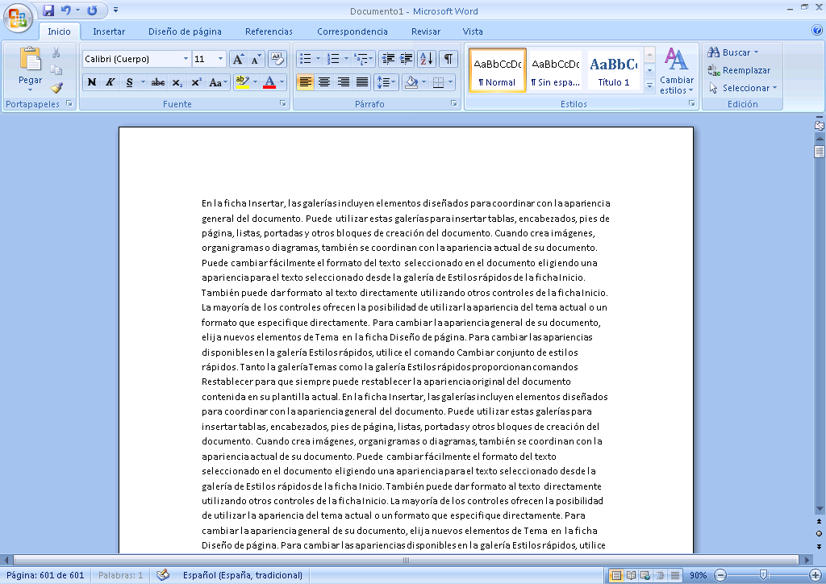
Task: Justify the paragraph text
Action: point(362,82)
